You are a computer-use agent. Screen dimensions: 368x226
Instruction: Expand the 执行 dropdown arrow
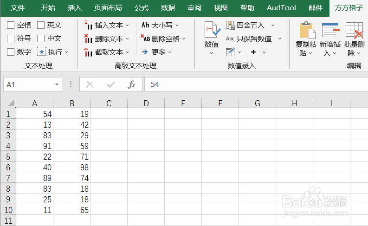[x=66, y=52]
